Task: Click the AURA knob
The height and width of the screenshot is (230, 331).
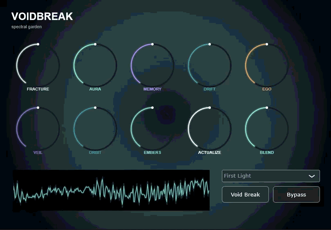Action: click(x=95, y=65)
